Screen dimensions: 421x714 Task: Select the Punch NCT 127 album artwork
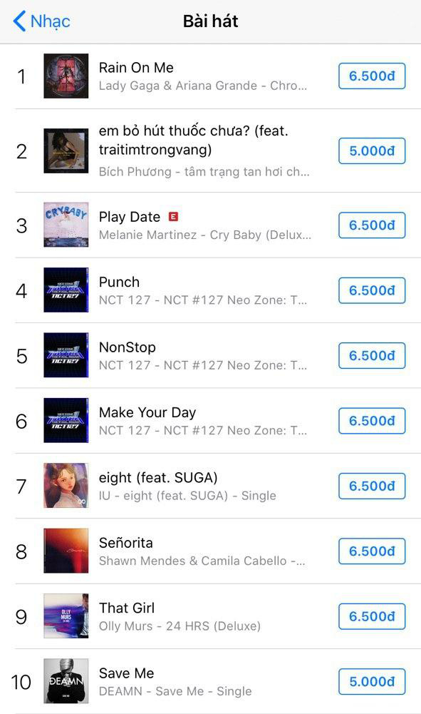(66, 290)
